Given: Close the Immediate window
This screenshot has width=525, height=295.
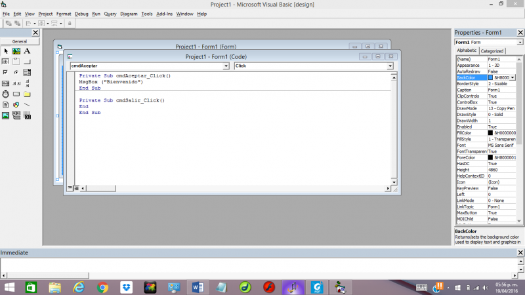Looking at the screenshot, I should coord(520,252).
